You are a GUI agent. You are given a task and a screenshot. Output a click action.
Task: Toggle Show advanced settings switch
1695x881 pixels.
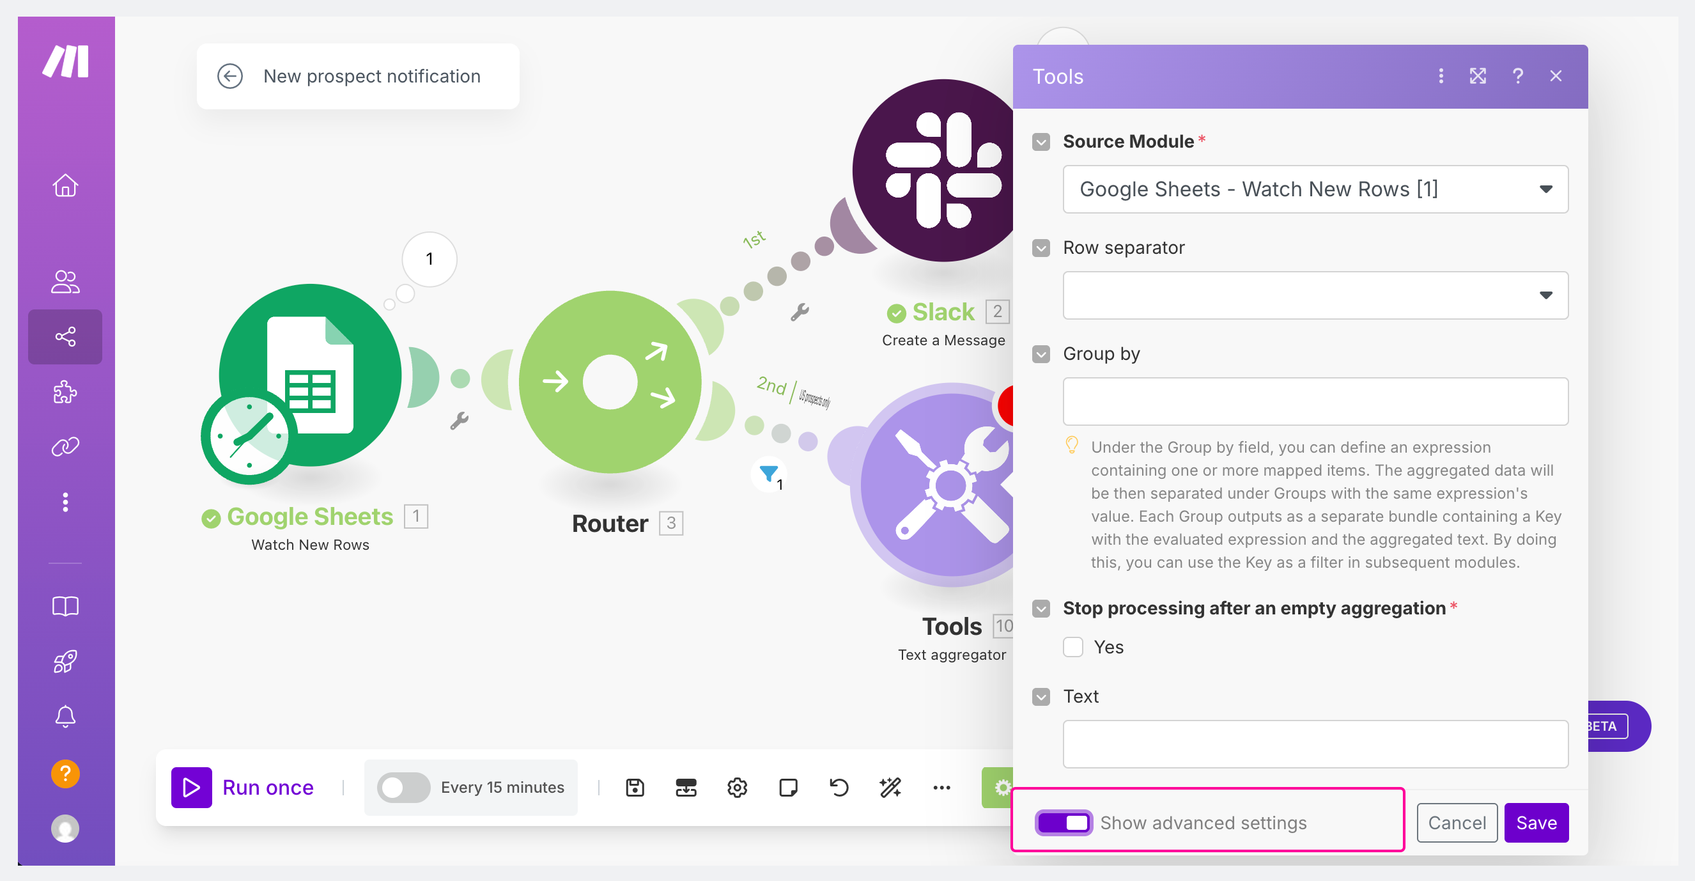coord(1064,823)
